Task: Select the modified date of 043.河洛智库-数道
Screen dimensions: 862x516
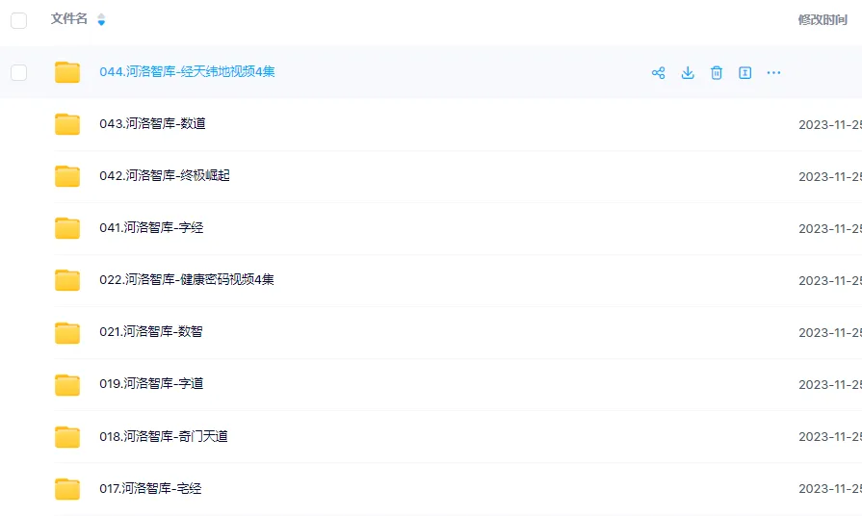Action: [x=830, y=125]
